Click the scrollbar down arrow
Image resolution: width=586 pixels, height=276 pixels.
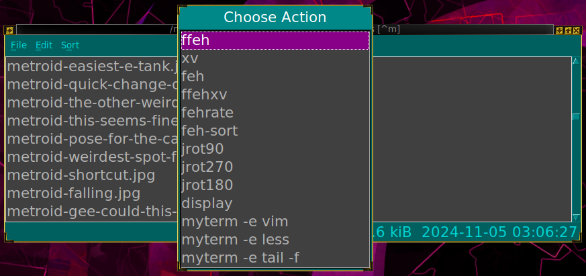click(x=575, y=217)
